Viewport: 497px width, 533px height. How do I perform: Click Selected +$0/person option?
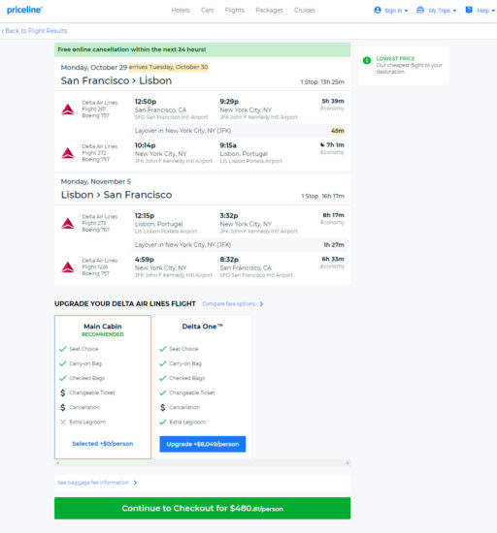click(103, 444)
